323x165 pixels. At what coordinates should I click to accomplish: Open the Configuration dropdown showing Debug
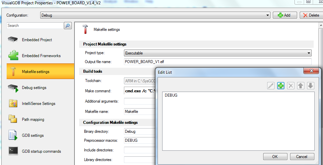coord(155,15)
